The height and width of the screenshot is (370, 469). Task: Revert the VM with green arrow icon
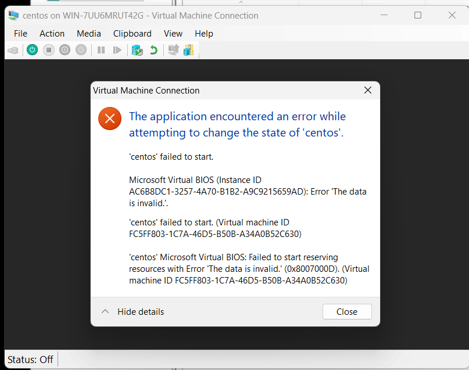tap(154, 50)
